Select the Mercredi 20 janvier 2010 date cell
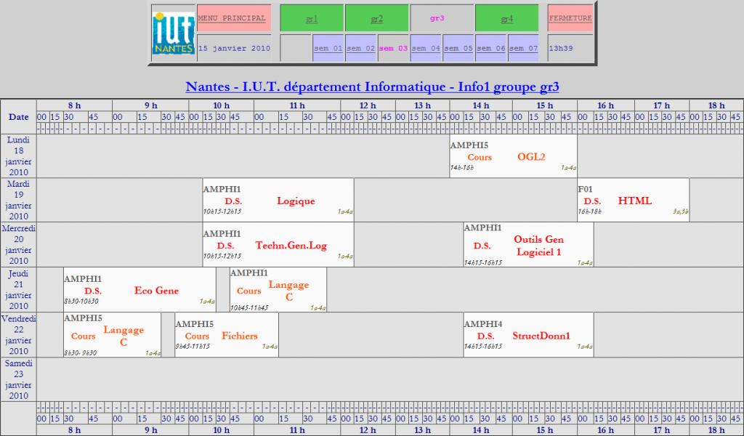Screen dimensions: 744x436 click(x=18, y=244)
